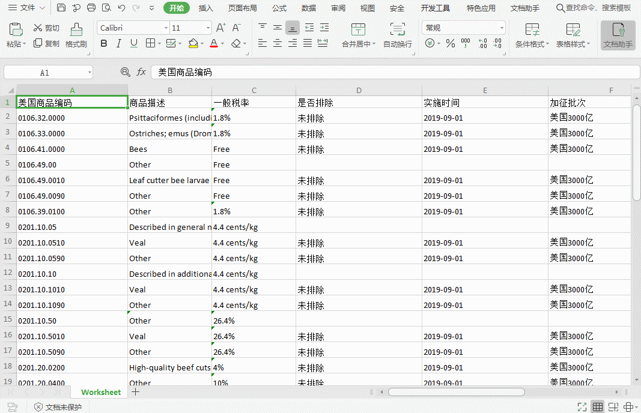Select column D header

pyautogui.click(x=359, y=90)
